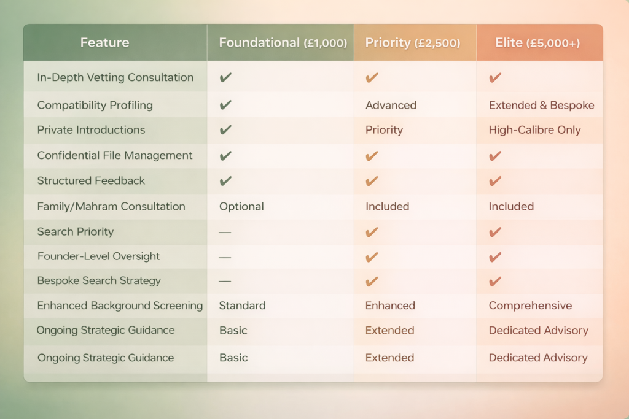Click the Priority checkmark for Confidential File Management
629x419 pixels.
click(x=372, y=156)
